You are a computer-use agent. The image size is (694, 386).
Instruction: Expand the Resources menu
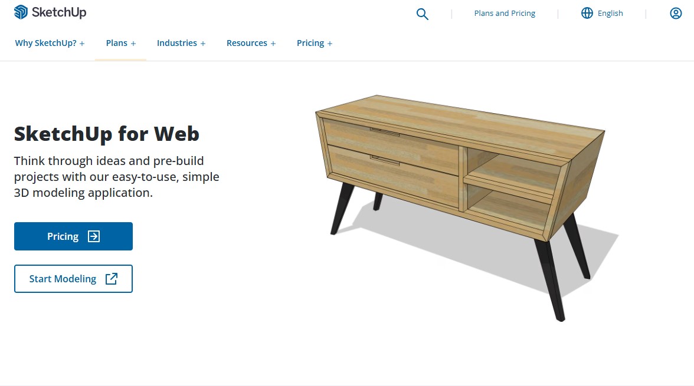[x=251, y=44]
